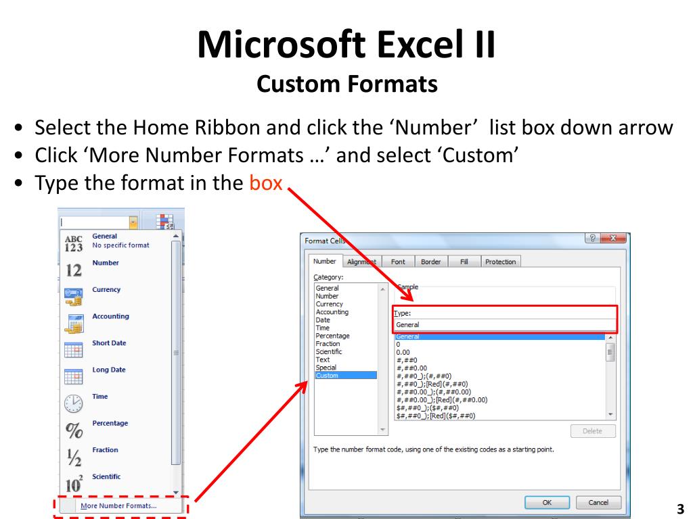Click More Number Formats... entry
This screenshot has height=519, width=693.
point(118,505)
